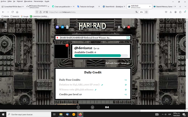
Task: Reset the 90% zoom indicator
Action: point(142,12)
